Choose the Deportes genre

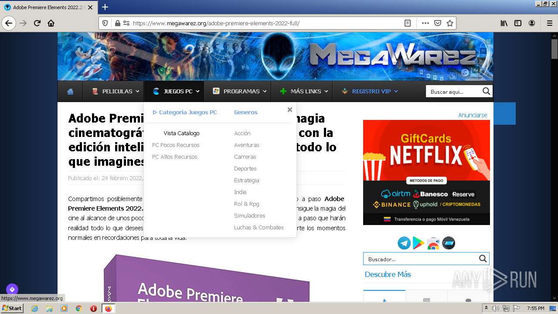tap(245, 169)
